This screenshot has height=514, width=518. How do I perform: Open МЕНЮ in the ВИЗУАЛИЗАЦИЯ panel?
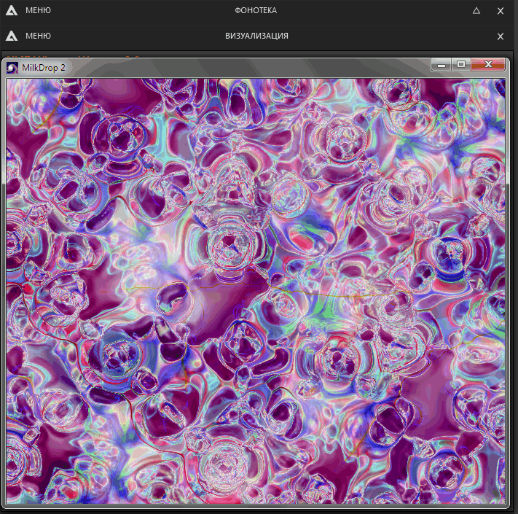pyautogui.click(x=38, y=36)
